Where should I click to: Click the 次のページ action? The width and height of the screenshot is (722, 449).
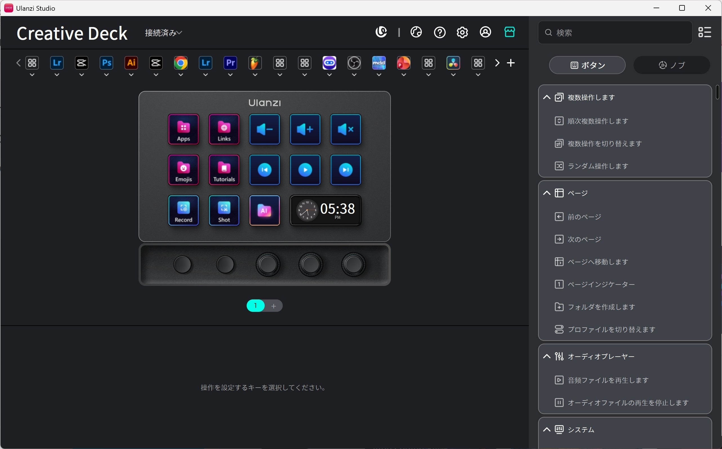coord(584,239)
